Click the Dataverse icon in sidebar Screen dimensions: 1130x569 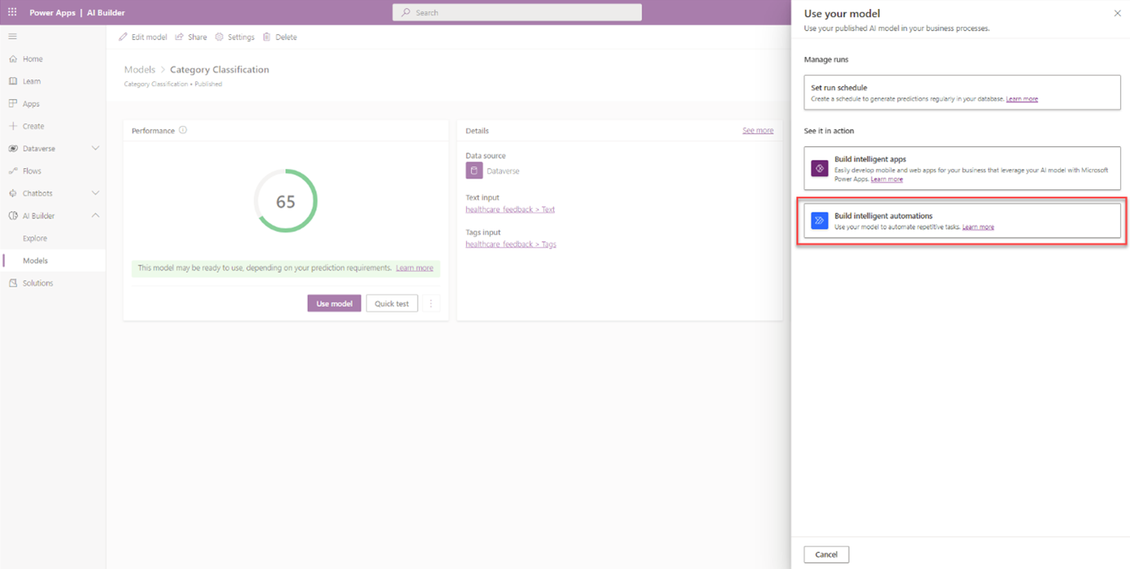click(13, 149)
